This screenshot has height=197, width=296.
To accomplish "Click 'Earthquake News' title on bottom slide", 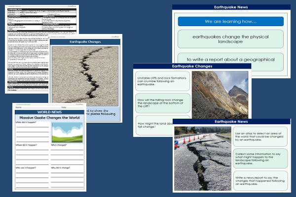I will point(231,122).
